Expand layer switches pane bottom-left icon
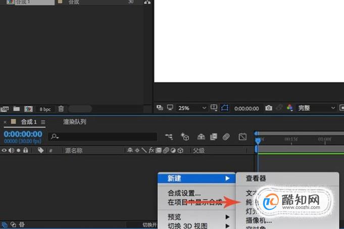 click(5, 224)
